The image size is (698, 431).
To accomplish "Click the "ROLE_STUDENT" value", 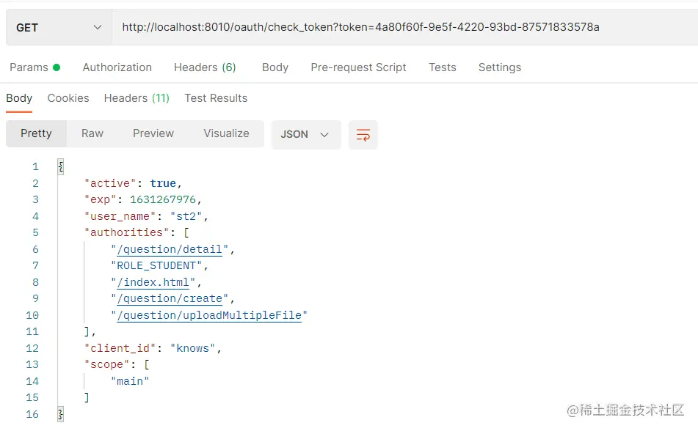I will click(x=156, y=266).
